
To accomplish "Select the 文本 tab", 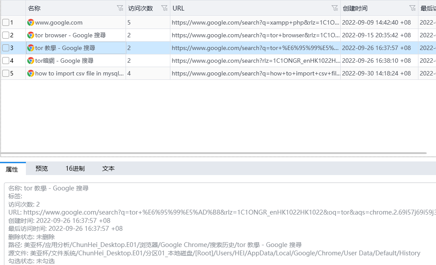I will click(108, 168).
